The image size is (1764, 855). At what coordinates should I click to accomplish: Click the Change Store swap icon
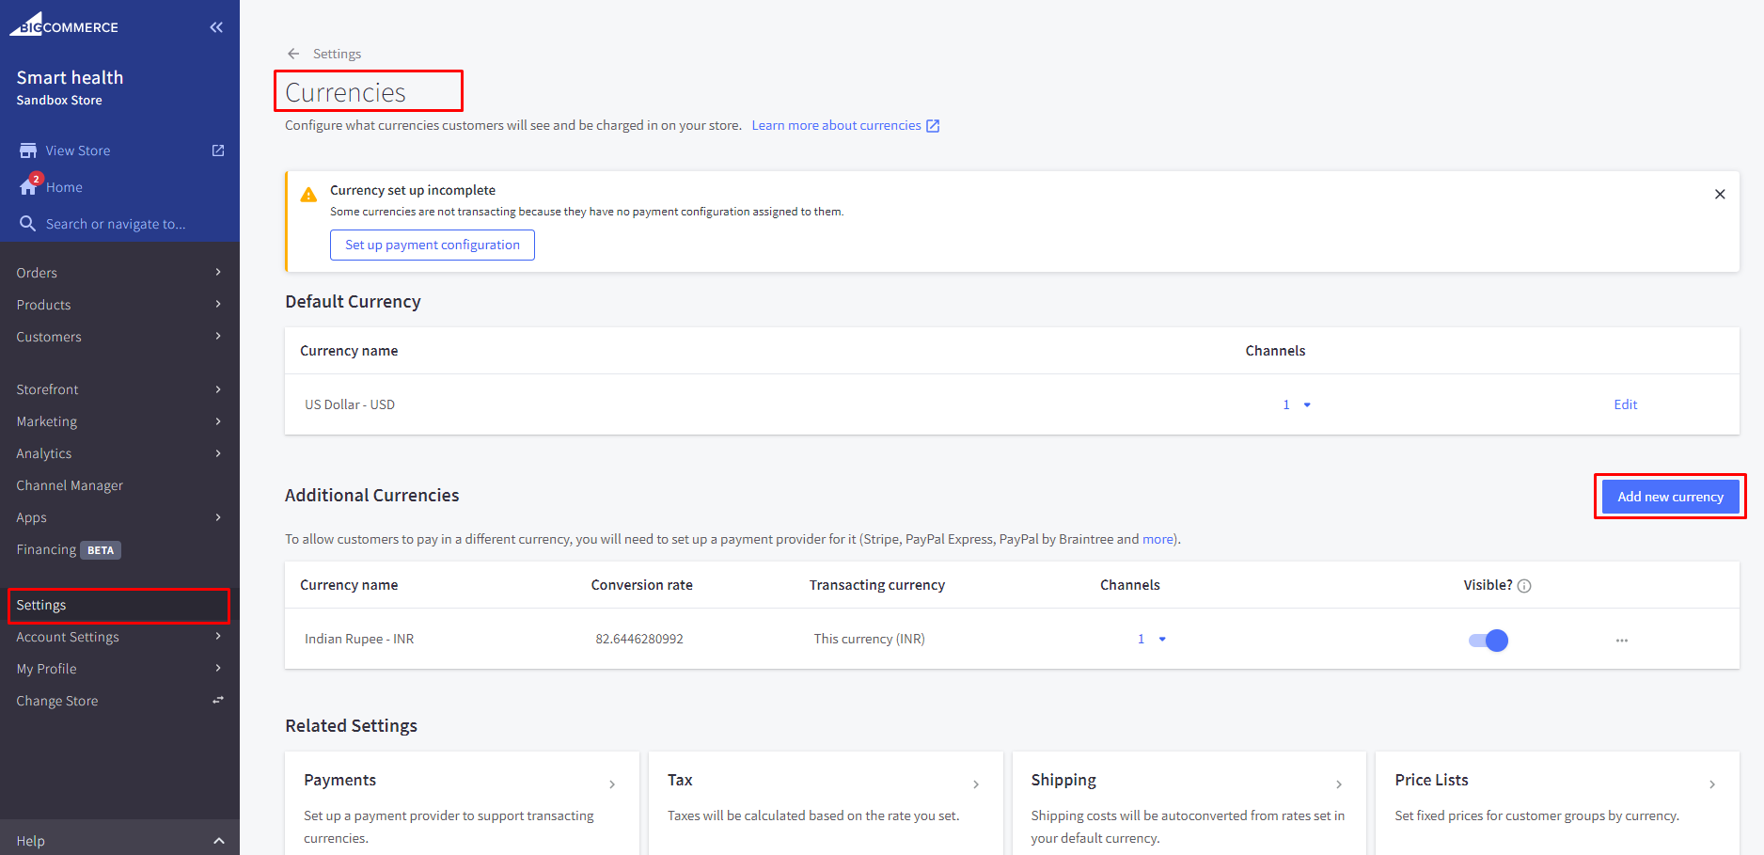218,701
